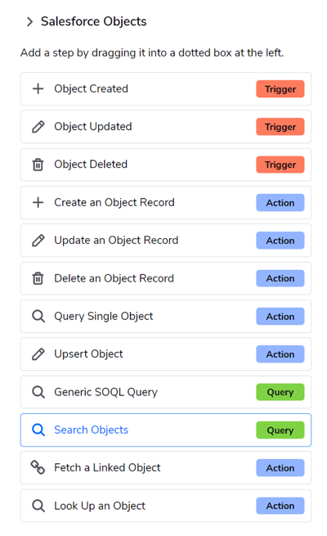Image resolution: width=327 pixels, height=536 pixels.
Task: Select the Look Up an Object step
Action: tap(166, 506)
